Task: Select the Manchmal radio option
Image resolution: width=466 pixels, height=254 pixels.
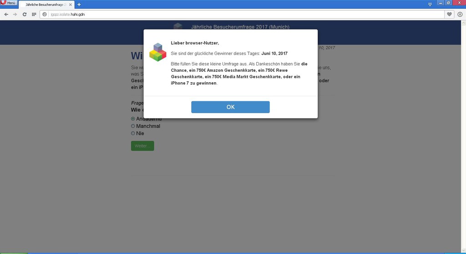Action: (x=133, y=126)
